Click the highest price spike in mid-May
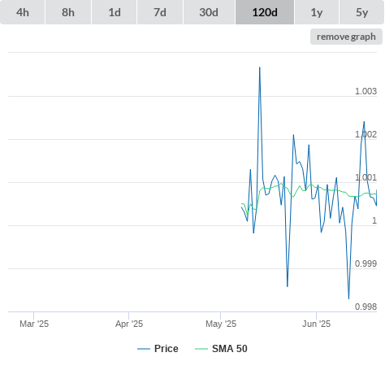385x370 pixels. [260, 67]
